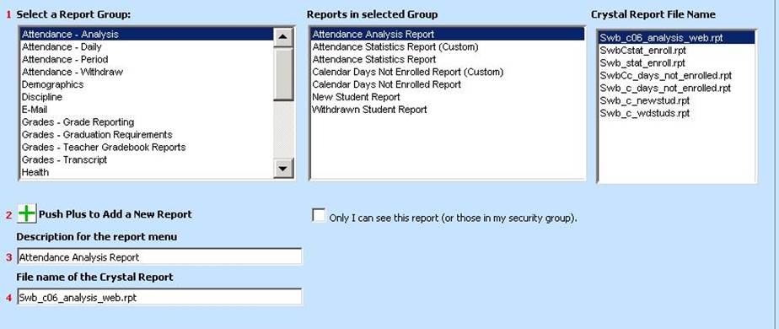Select file 'SwbCstat_enroll.rpt'

677,51
